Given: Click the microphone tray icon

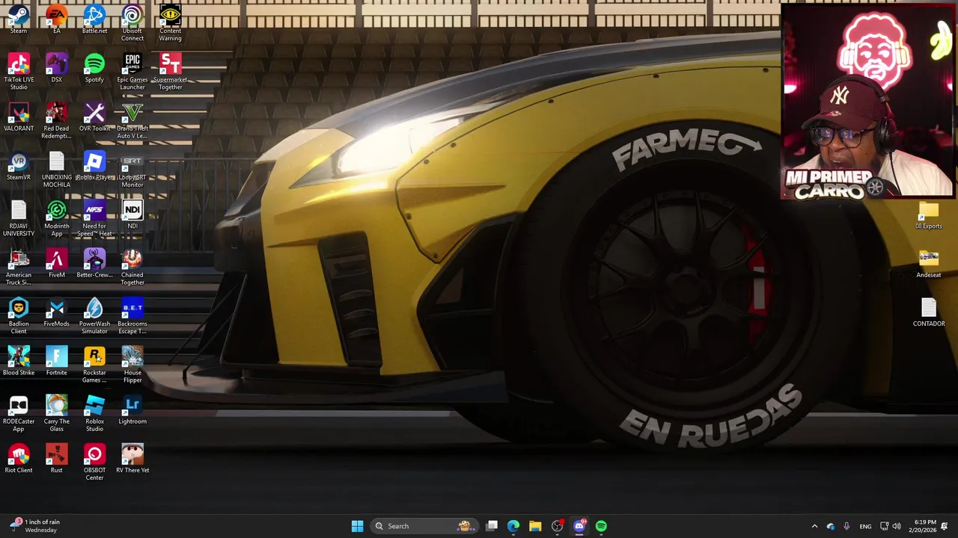Looking at the screenshot, I should click(x=846, y=526).
